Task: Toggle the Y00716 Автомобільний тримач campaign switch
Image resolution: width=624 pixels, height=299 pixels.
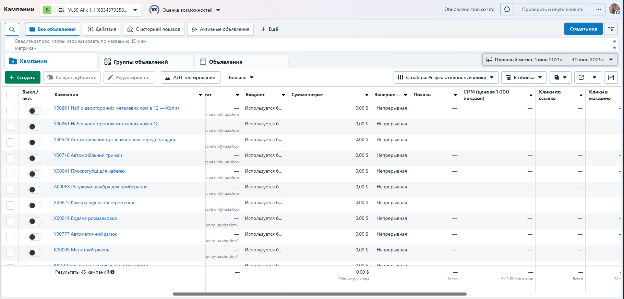Action: [x=35, y=158]
